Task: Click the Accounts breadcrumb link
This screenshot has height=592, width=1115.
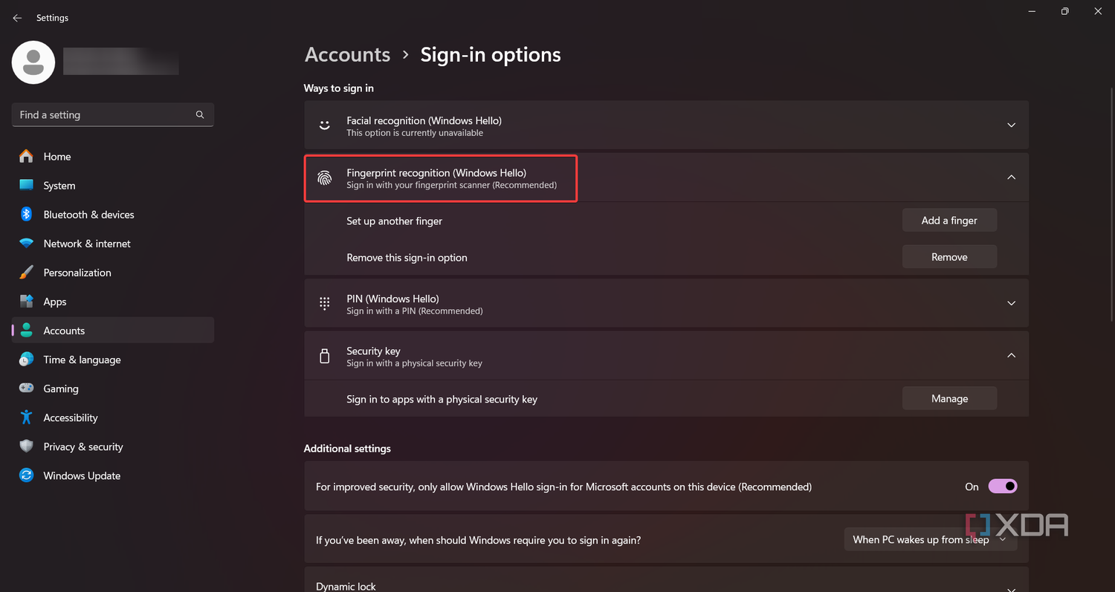Action: click(347, 55)
